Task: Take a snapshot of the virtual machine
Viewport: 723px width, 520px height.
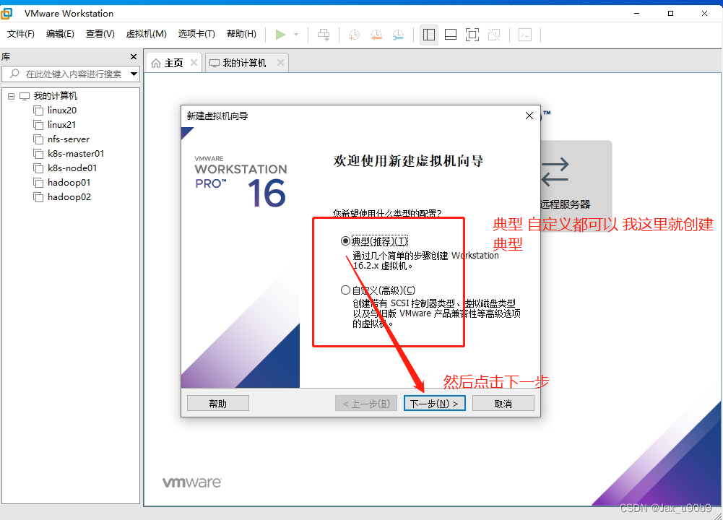Action: 353,34
